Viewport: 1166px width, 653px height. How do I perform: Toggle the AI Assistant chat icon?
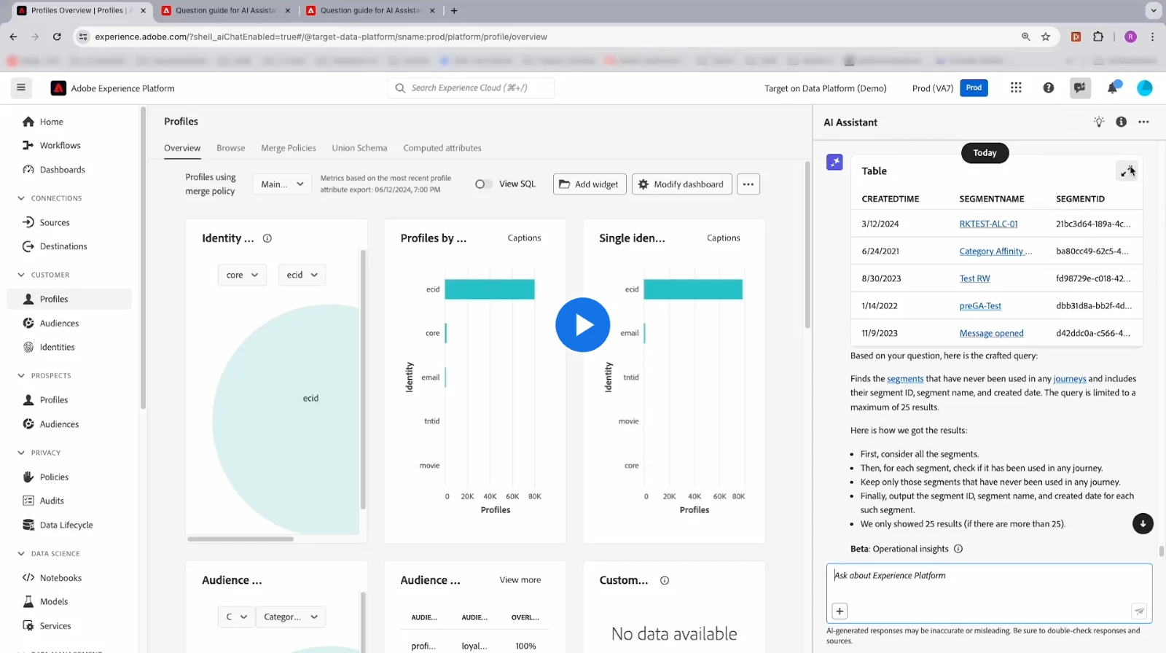pyautogui.click(x=1080, y=87)
